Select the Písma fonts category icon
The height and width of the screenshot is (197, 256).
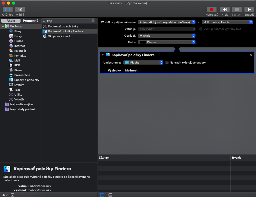(11, 70)
